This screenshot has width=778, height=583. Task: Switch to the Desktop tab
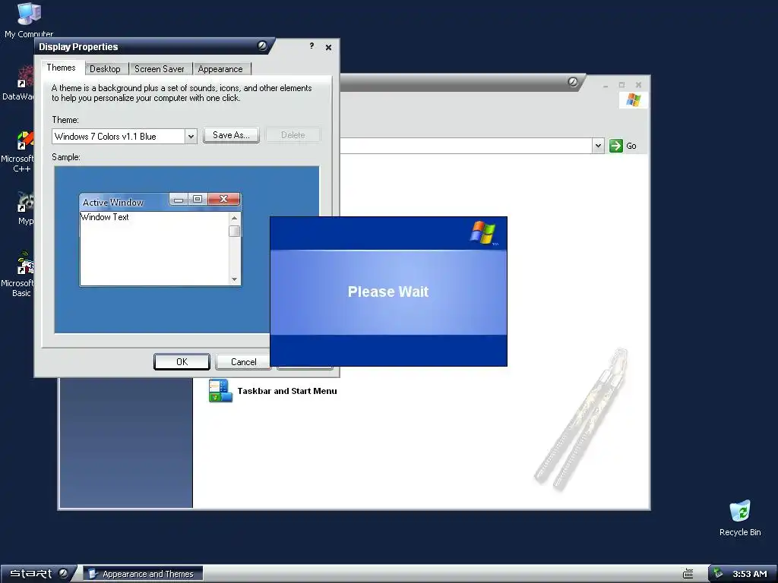pyautogui.click(x=105, y=69)
